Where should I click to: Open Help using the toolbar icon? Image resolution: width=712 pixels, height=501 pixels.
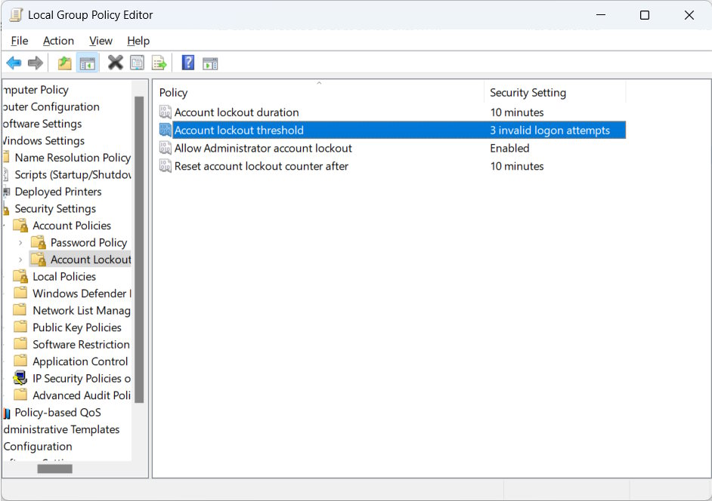point(187,62)
